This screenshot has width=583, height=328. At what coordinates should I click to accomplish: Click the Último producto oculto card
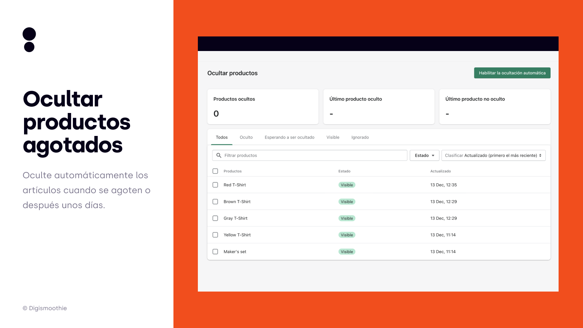point(379,107)
